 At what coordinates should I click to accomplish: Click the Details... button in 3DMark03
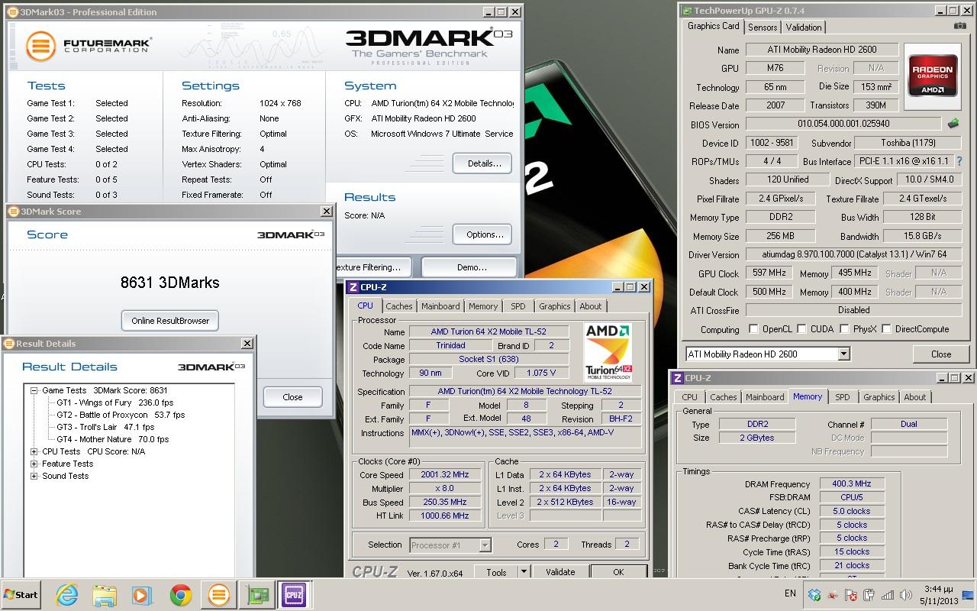tap(482, 163)
